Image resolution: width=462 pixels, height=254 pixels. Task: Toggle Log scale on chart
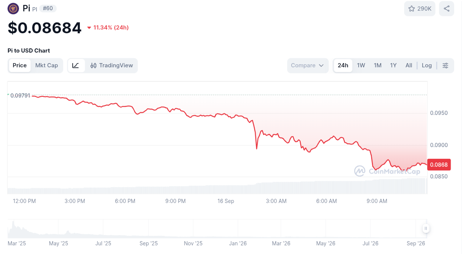[x=427, y=65]
